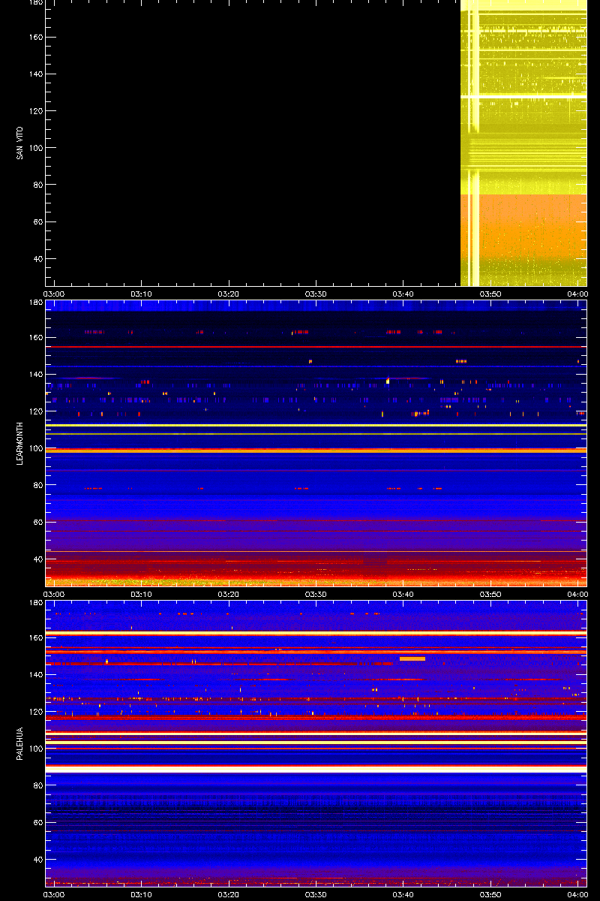The height and width of the screenshot is (901, 600).
Task: Click the SAN VITO station axis label
Action: [19, 143]
